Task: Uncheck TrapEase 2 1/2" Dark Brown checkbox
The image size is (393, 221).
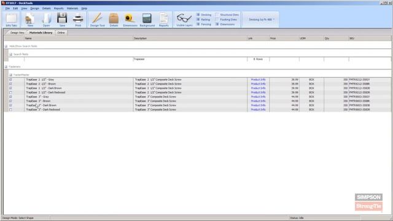Action: pyautogui.click(x=10, y=88)
